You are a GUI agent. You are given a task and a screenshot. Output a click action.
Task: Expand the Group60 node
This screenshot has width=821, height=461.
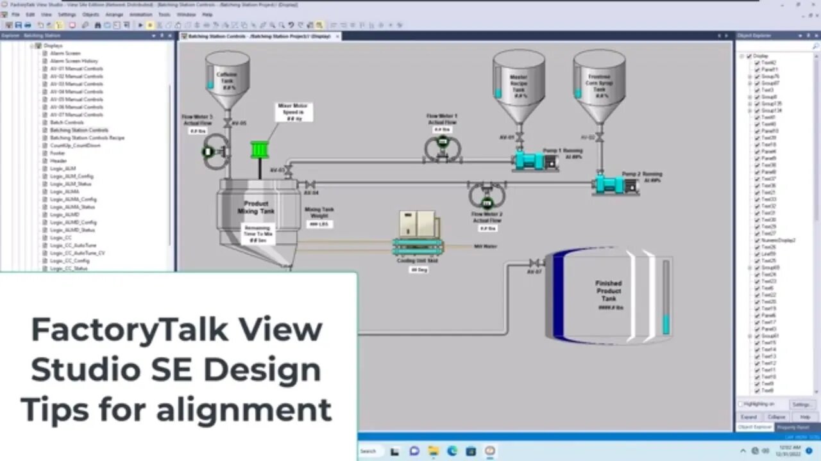tap(750, 268)
